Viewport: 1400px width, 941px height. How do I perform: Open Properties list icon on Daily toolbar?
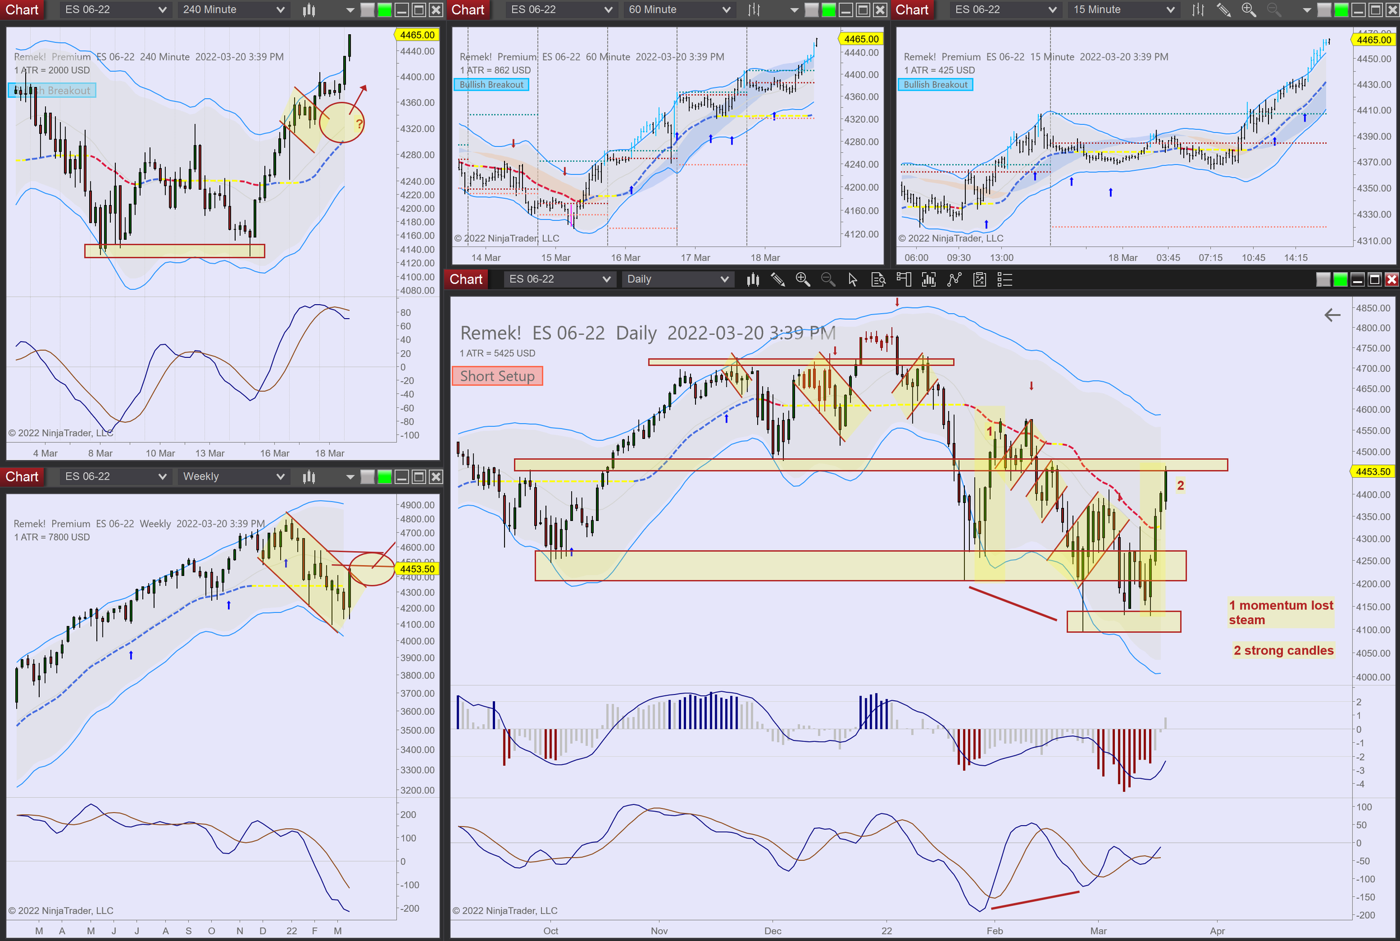click(1005, 279)
